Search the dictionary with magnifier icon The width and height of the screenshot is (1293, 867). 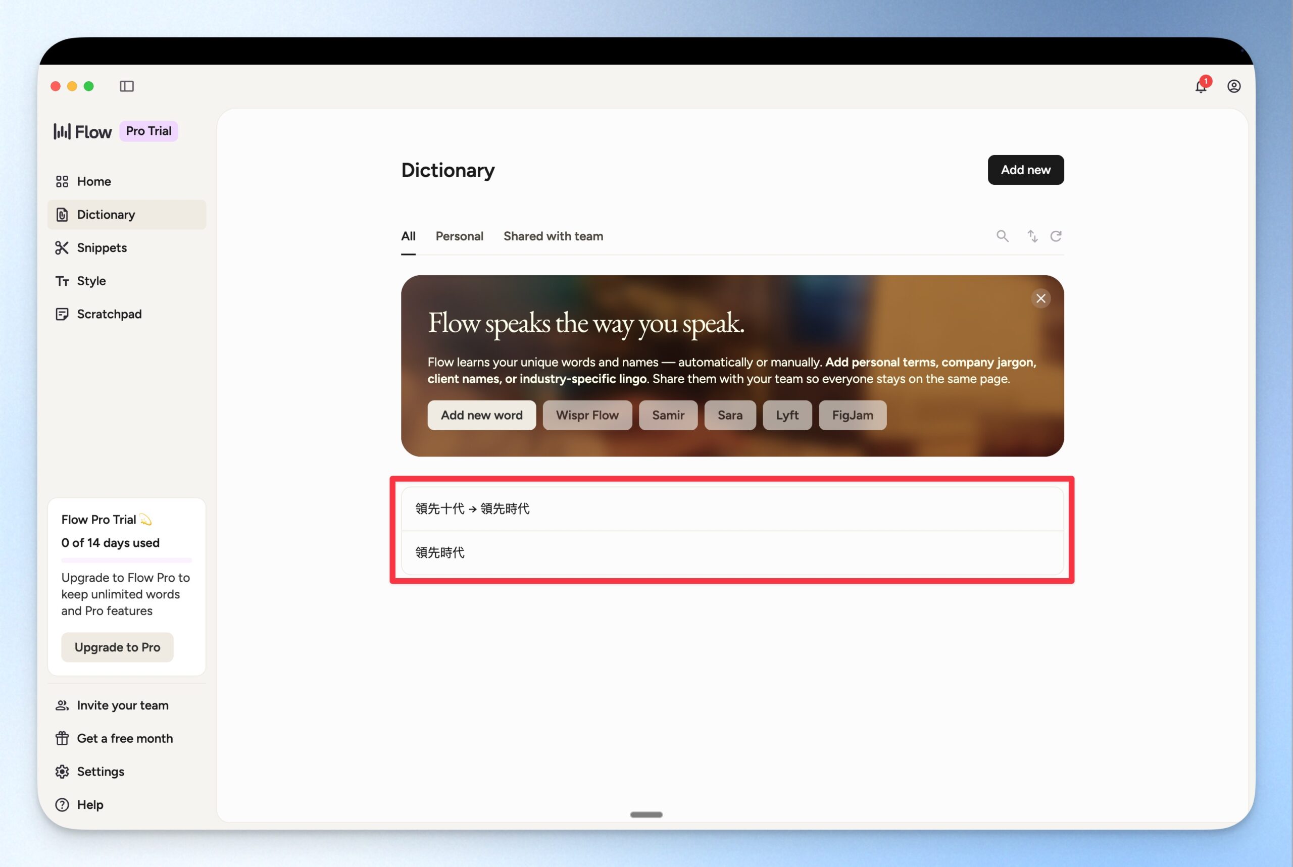(x=1002, y=236)
